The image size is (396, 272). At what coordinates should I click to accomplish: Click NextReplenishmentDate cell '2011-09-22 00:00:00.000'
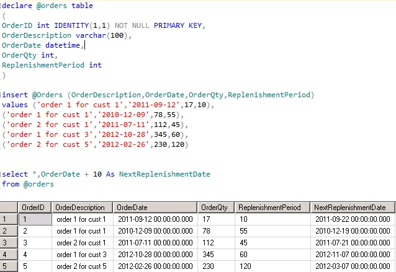353,219
